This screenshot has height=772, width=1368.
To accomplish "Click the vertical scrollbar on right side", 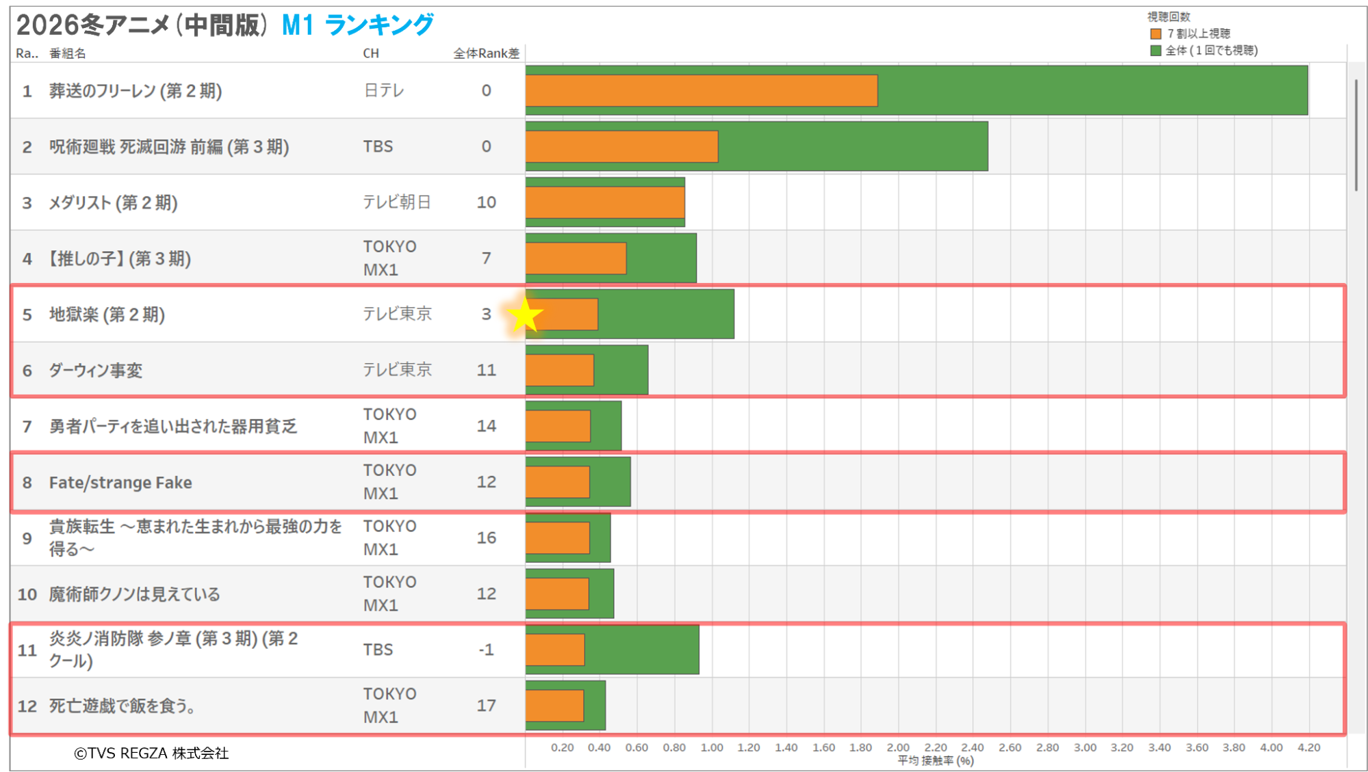I will coord(1356,135).
